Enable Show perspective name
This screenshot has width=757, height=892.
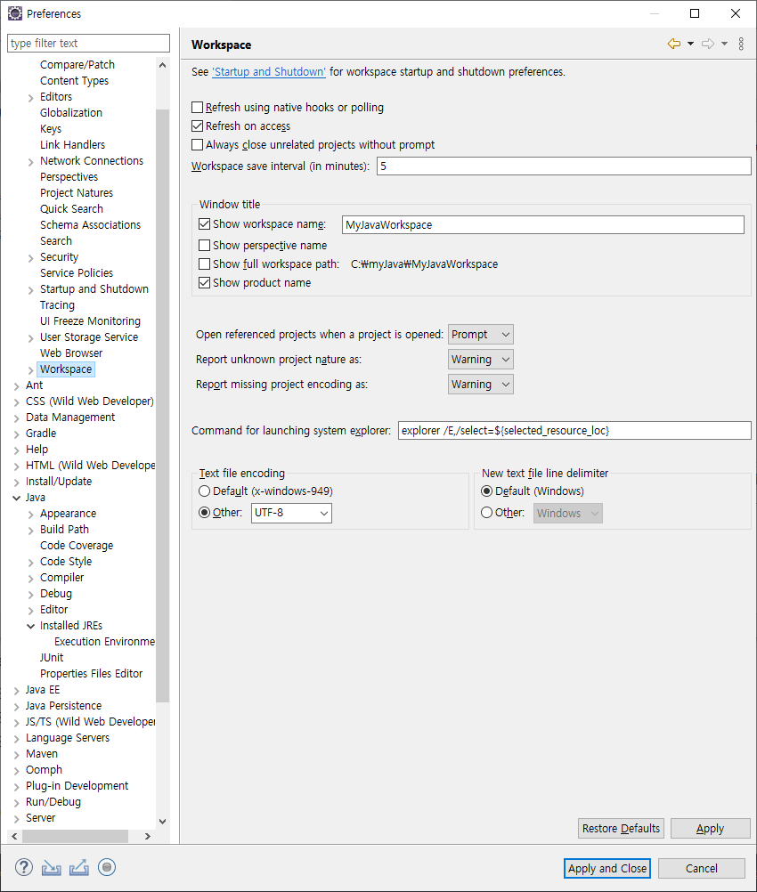204,245
